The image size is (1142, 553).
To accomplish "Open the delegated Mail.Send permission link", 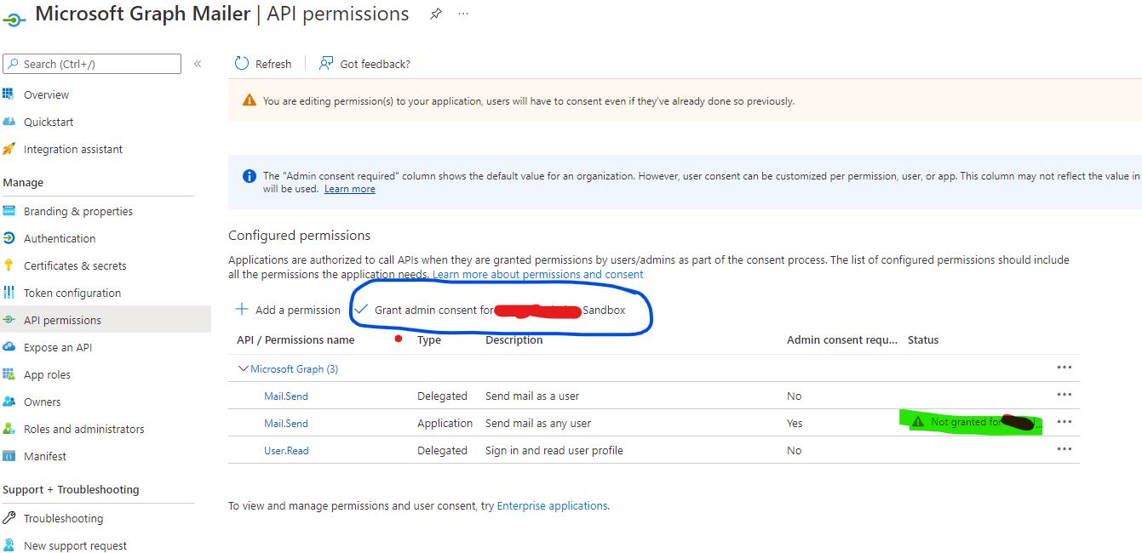I will coord(286,396).
